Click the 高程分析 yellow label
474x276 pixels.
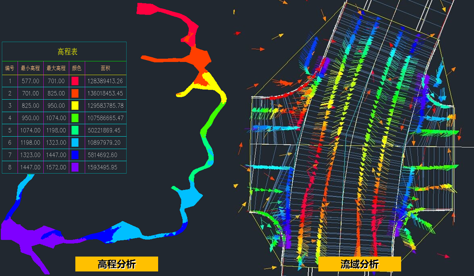click(x=116, y=264)
